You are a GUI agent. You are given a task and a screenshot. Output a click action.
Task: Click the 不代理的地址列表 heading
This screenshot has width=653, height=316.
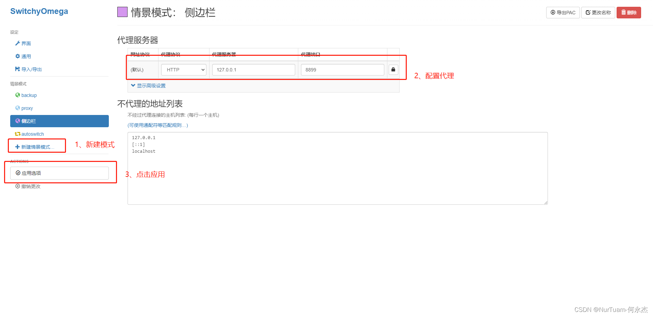pyautogui.click(x=150, y=104)
